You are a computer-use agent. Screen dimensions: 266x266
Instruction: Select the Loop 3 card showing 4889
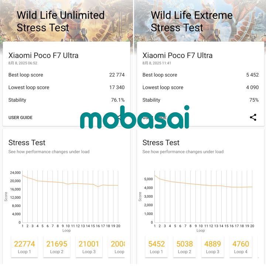coord(212,247)
